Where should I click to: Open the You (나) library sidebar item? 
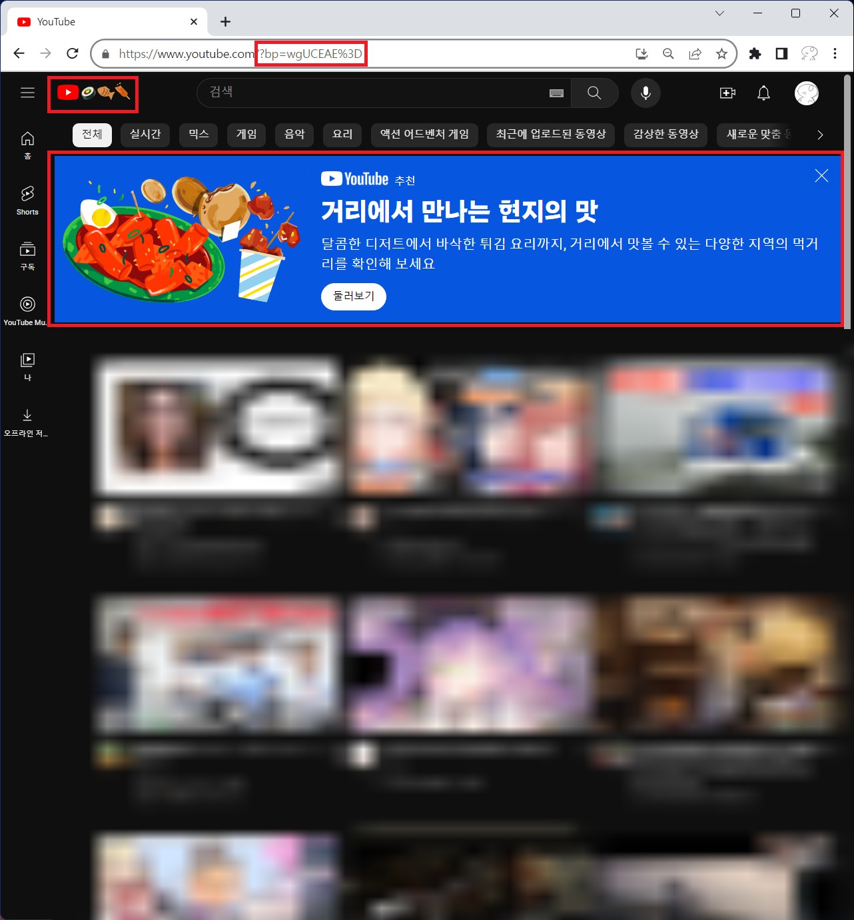(x=27, y=367)
